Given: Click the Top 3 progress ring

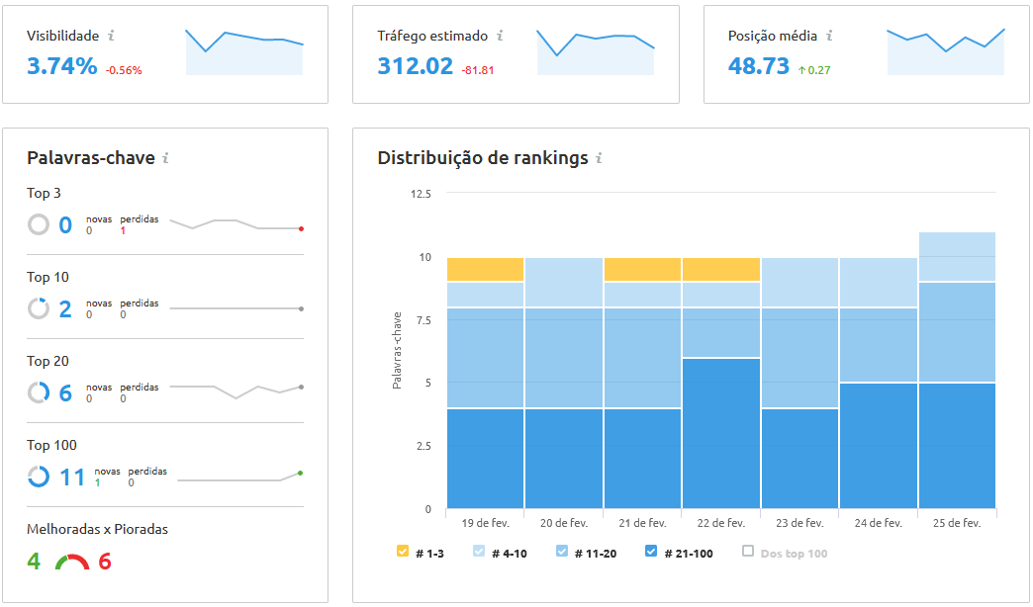Looking at the screenshot, I should [40, 224].
